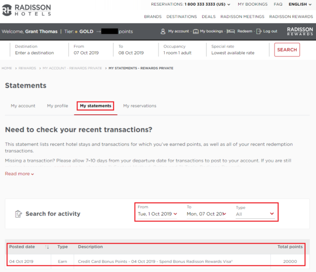Open DEALS menu
The width and height of the screenshot is (316, 272).
(209, 17)
